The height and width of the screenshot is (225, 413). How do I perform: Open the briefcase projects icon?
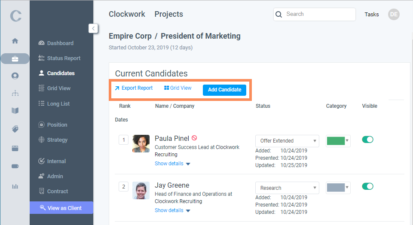[x=15, y=58]
